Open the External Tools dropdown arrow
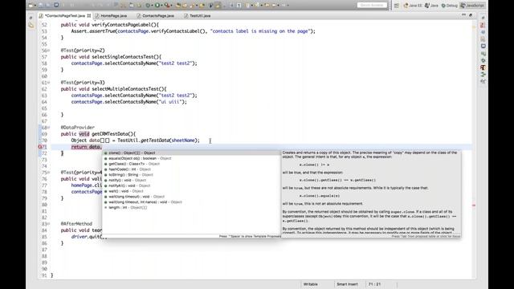The width and height of the screenshot is (514, 289). pos(171,6)
